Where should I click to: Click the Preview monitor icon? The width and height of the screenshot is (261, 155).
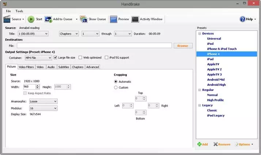114,19
